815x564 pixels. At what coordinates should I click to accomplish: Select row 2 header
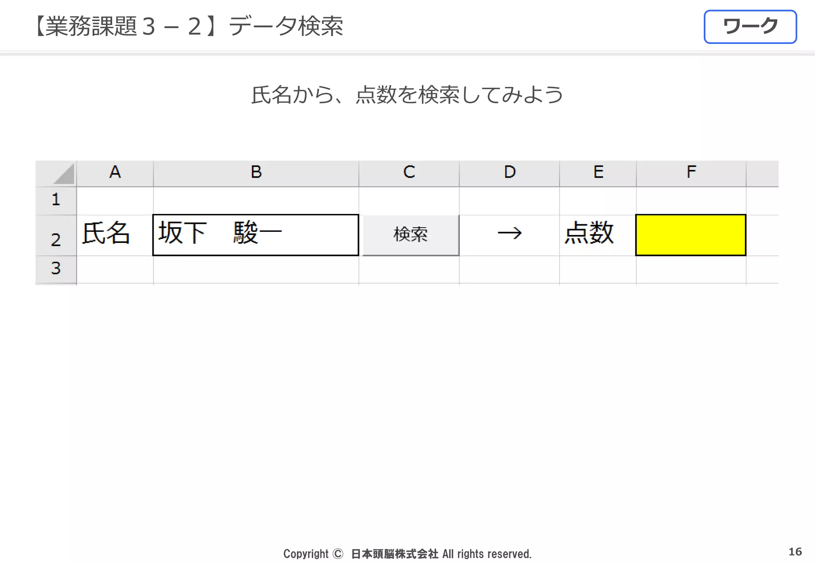56,235
